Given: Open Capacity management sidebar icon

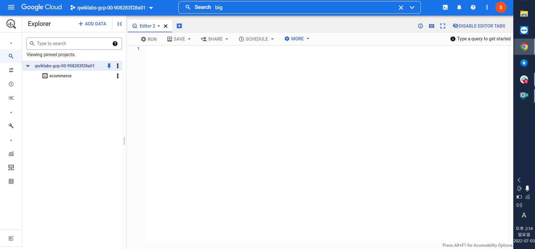Looking at the screenshot, I should tap(11, 167).
